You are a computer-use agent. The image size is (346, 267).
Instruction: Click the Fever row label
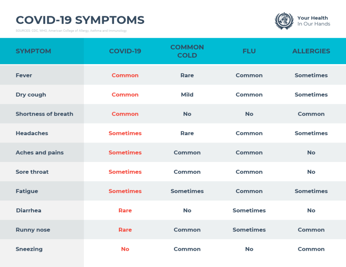[x=24, y=75]
